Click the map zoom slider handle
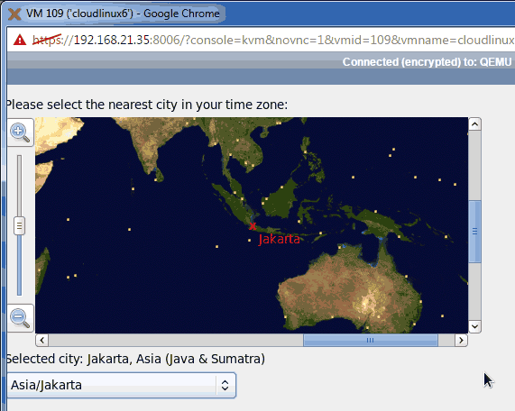The width and height of the screenshot is (515, 411). coord(19,226)
